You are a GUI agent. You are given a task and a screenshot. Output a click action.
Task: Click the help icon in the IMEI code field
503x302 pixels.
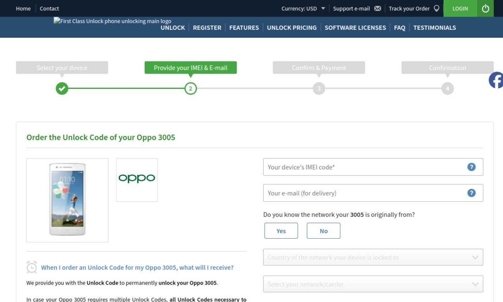(472, 167)
